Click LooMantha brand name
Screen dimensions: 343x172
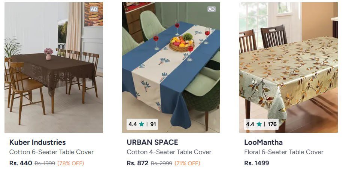pyautogui.click(x=263, y=142)
